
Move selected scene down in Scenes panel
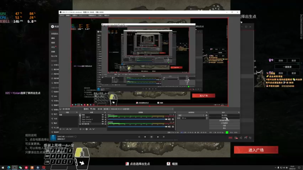(70, 129)
